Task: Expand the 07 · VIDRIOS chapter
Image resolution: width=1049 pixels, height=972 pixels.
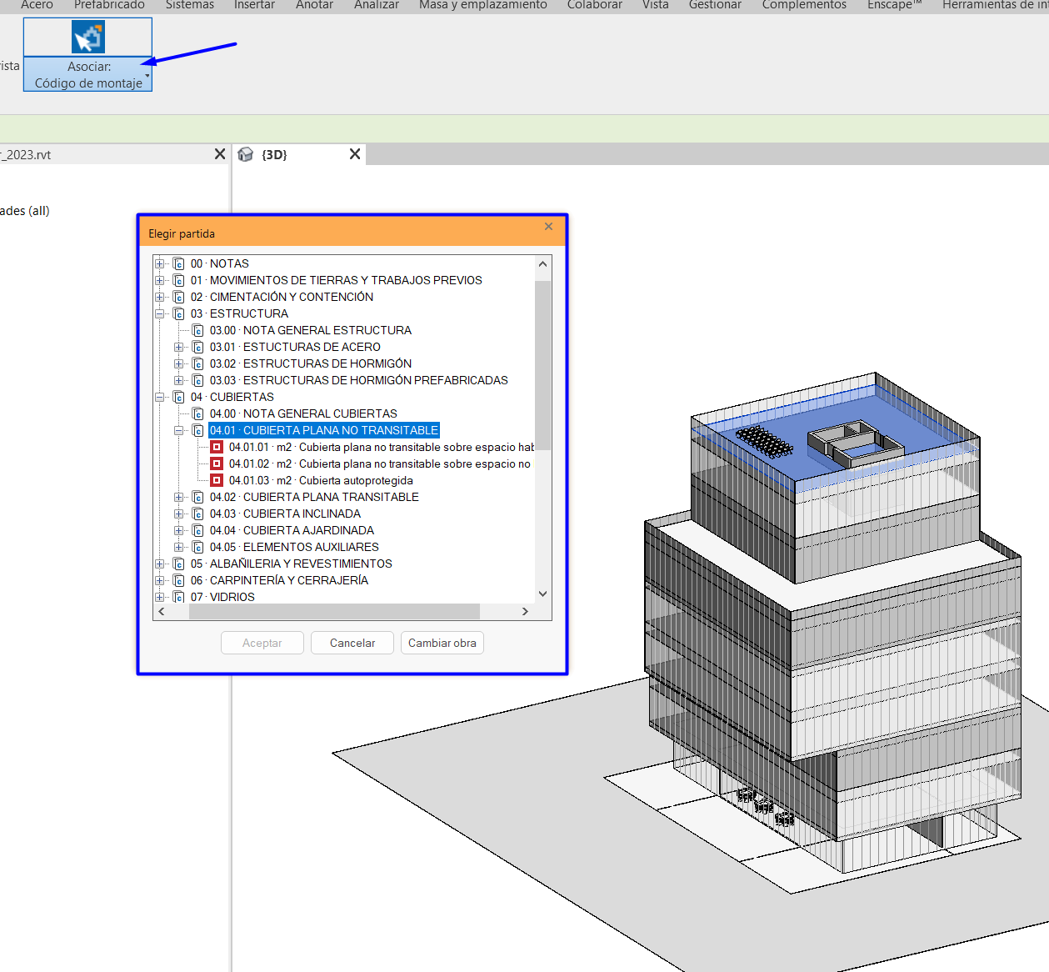Action: pos(160,597)
